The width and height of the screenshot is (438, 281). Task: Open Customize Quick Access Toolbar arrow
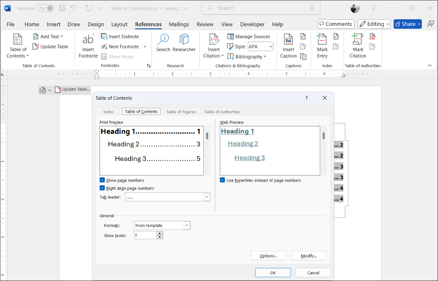100,8
